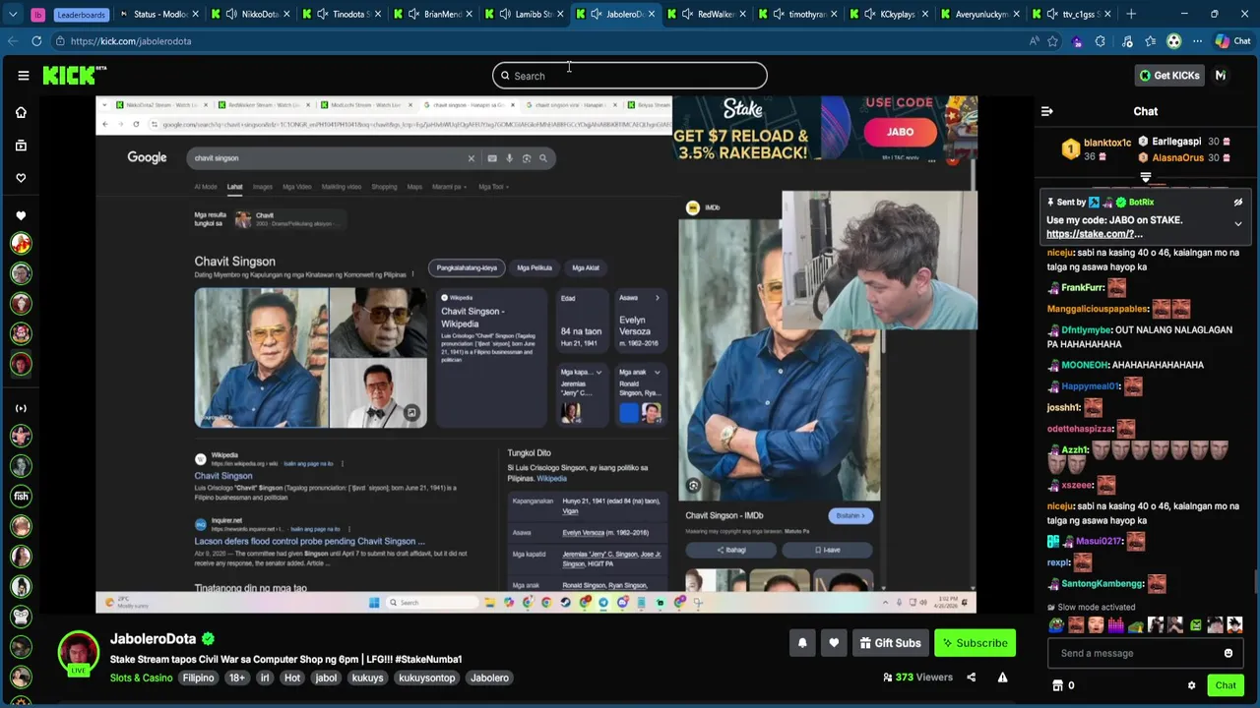Collapse chat panel with arrow icon
The width and height of the screenshot is (1260, 708).
[1046, 111]
